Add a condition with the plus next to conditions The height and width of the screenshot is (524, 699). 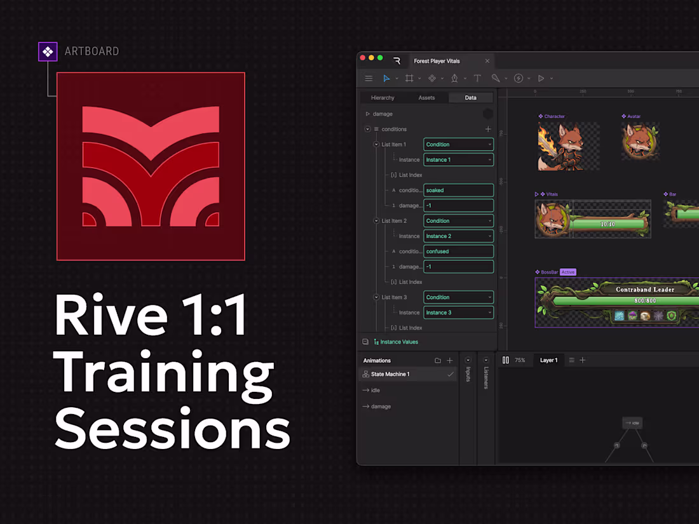488,129
